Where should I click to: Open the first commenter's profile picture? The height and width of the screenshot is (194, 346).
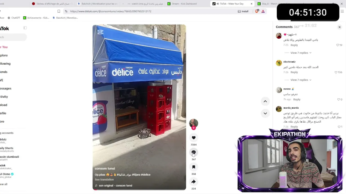click(279, 36)
